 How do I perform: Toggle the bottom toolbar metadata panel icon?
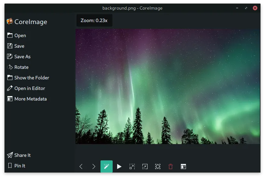click(x=183, y=166)
